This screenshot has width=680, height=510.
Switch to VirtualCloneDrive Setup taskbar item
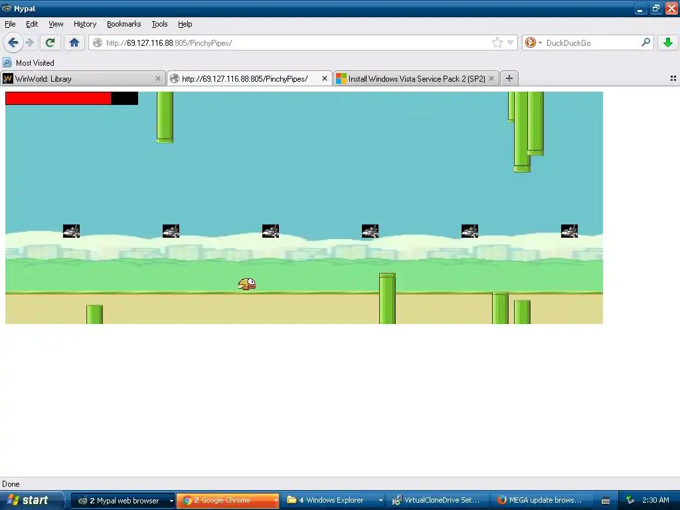coord(438,501)
